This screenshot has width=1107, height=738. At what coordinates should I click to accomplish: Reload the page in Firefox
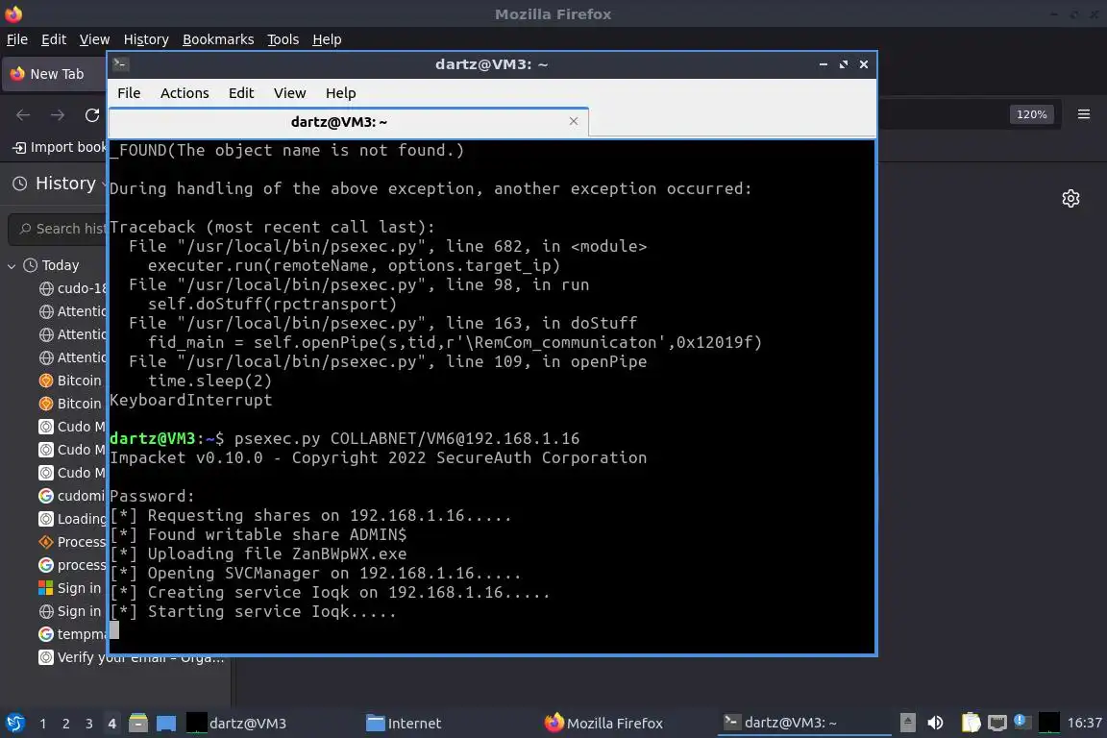coord(92,115)
